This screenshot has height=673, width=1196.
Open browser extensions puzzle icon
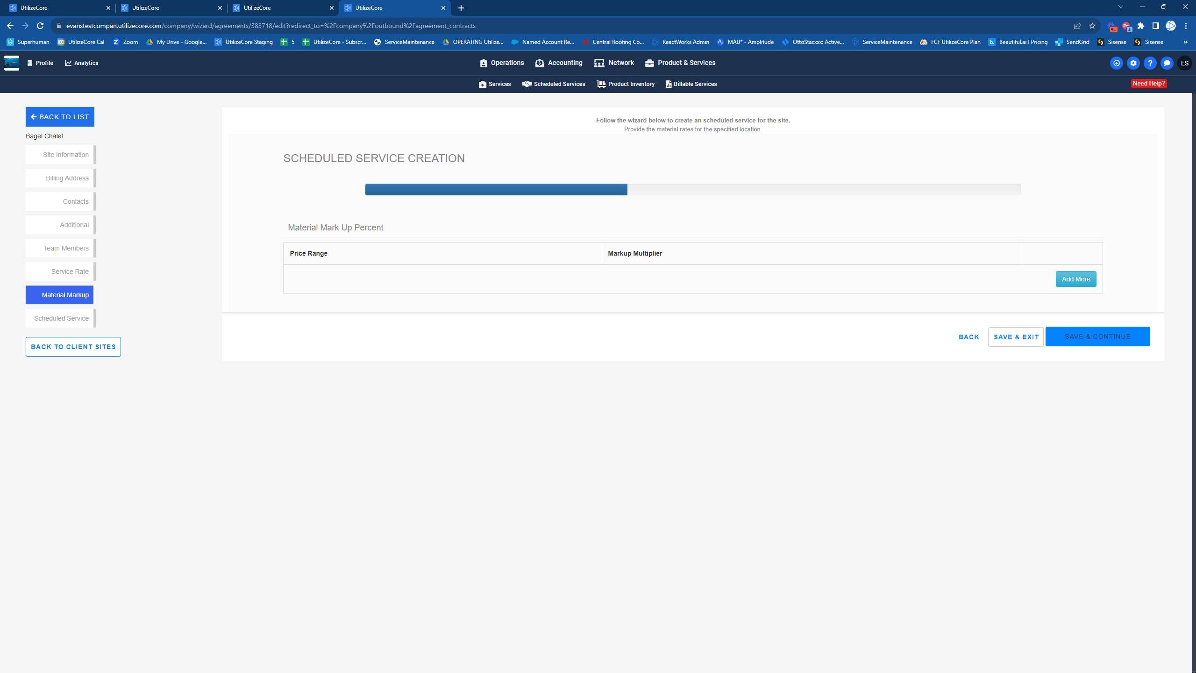[1141, 26]
